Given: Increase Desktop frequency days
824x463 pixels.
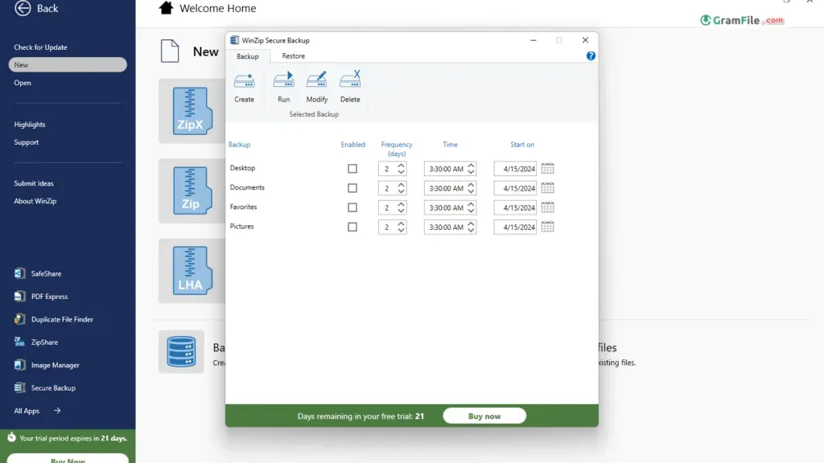Looking at the screenshot, I should coord(401,166).
